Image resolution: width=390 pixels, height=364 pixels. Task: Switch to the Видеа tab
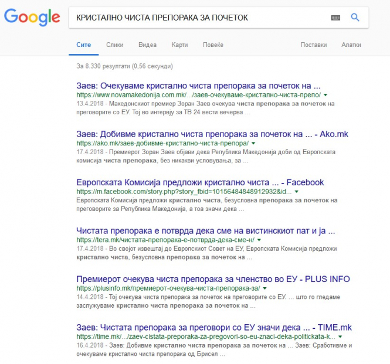point(147,45)
